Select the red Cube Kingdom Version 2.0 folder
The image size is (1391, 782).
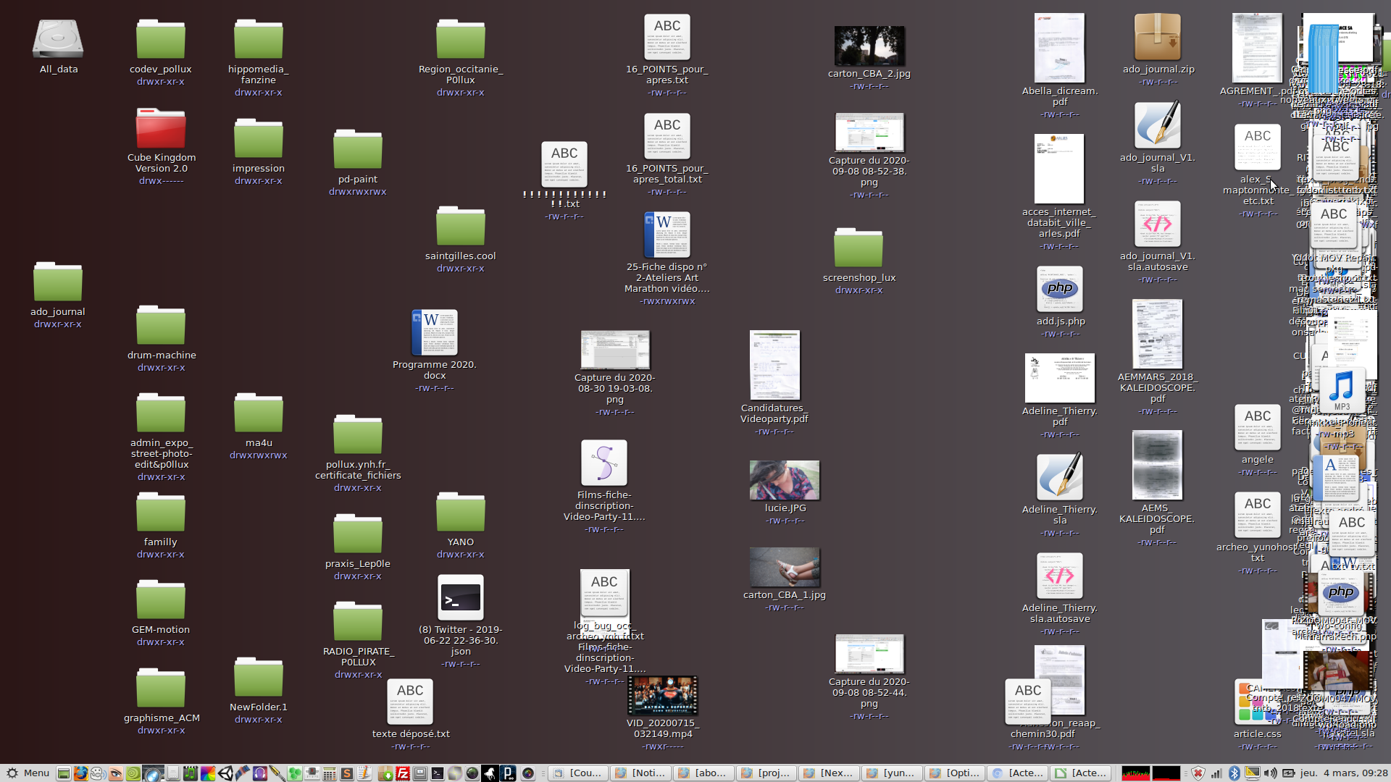coord(161,129)
